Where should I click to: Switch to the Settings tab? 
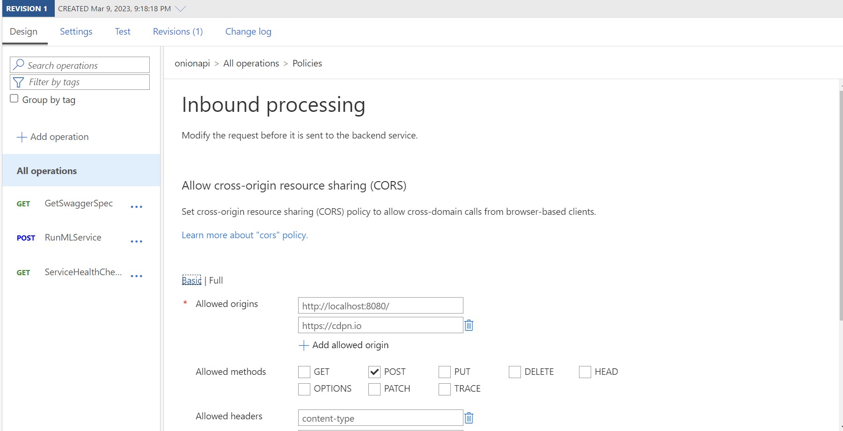pyautogui.click(x=76, y=31)
